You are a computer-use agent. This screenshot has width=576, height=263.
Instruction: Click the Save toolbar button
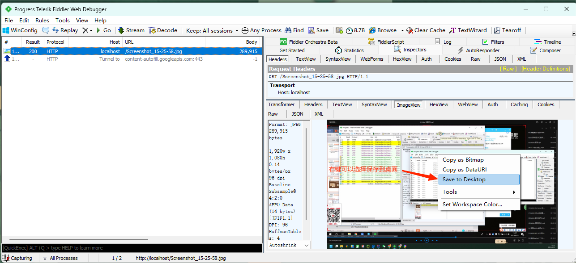click(318, 30)
